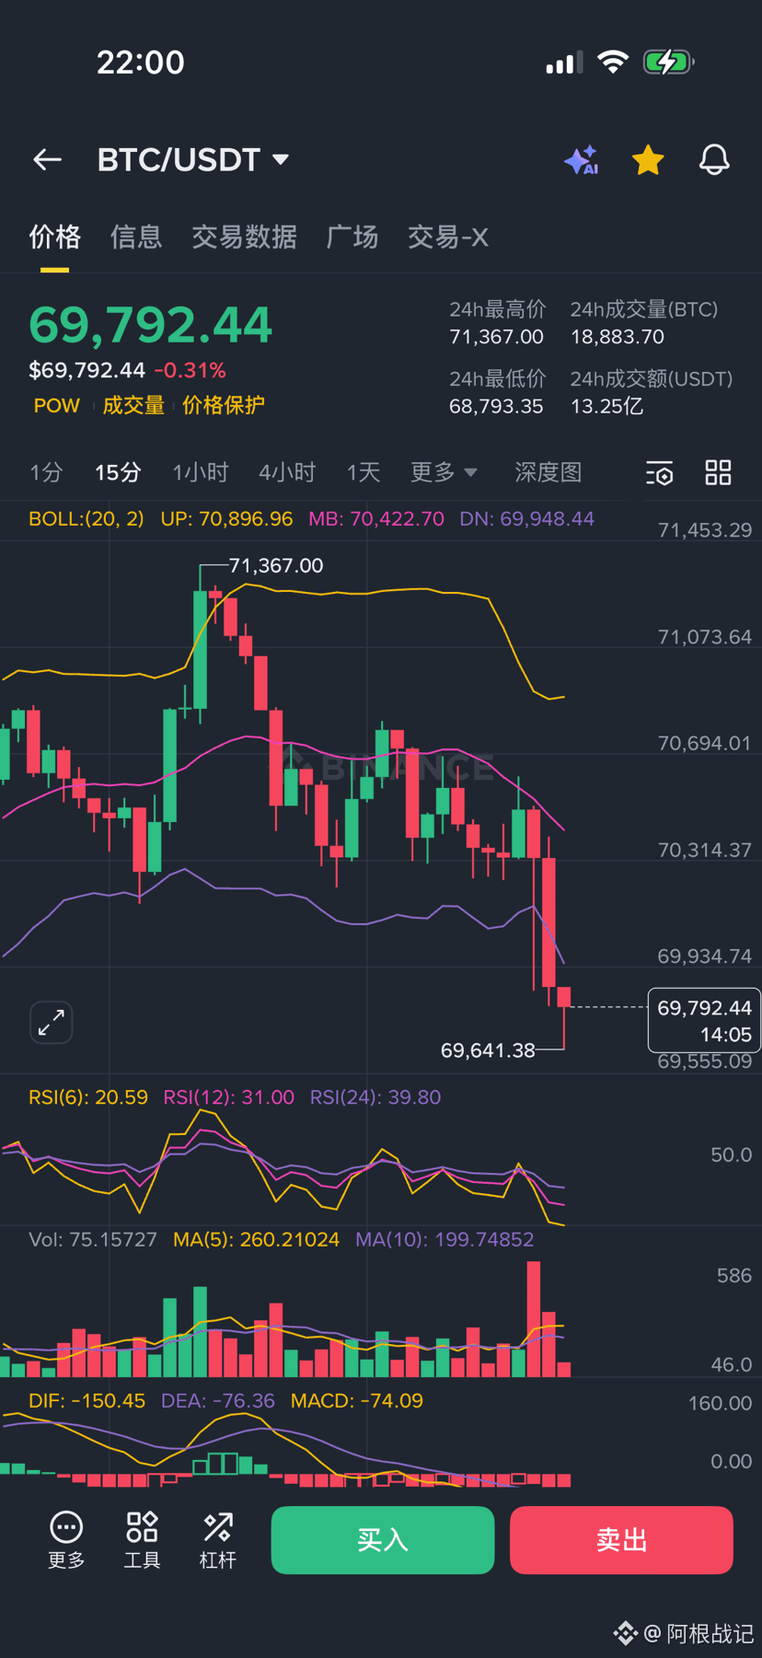
Task: Open the 杠杆 margin trading icon
Action: pos(218,1539)
